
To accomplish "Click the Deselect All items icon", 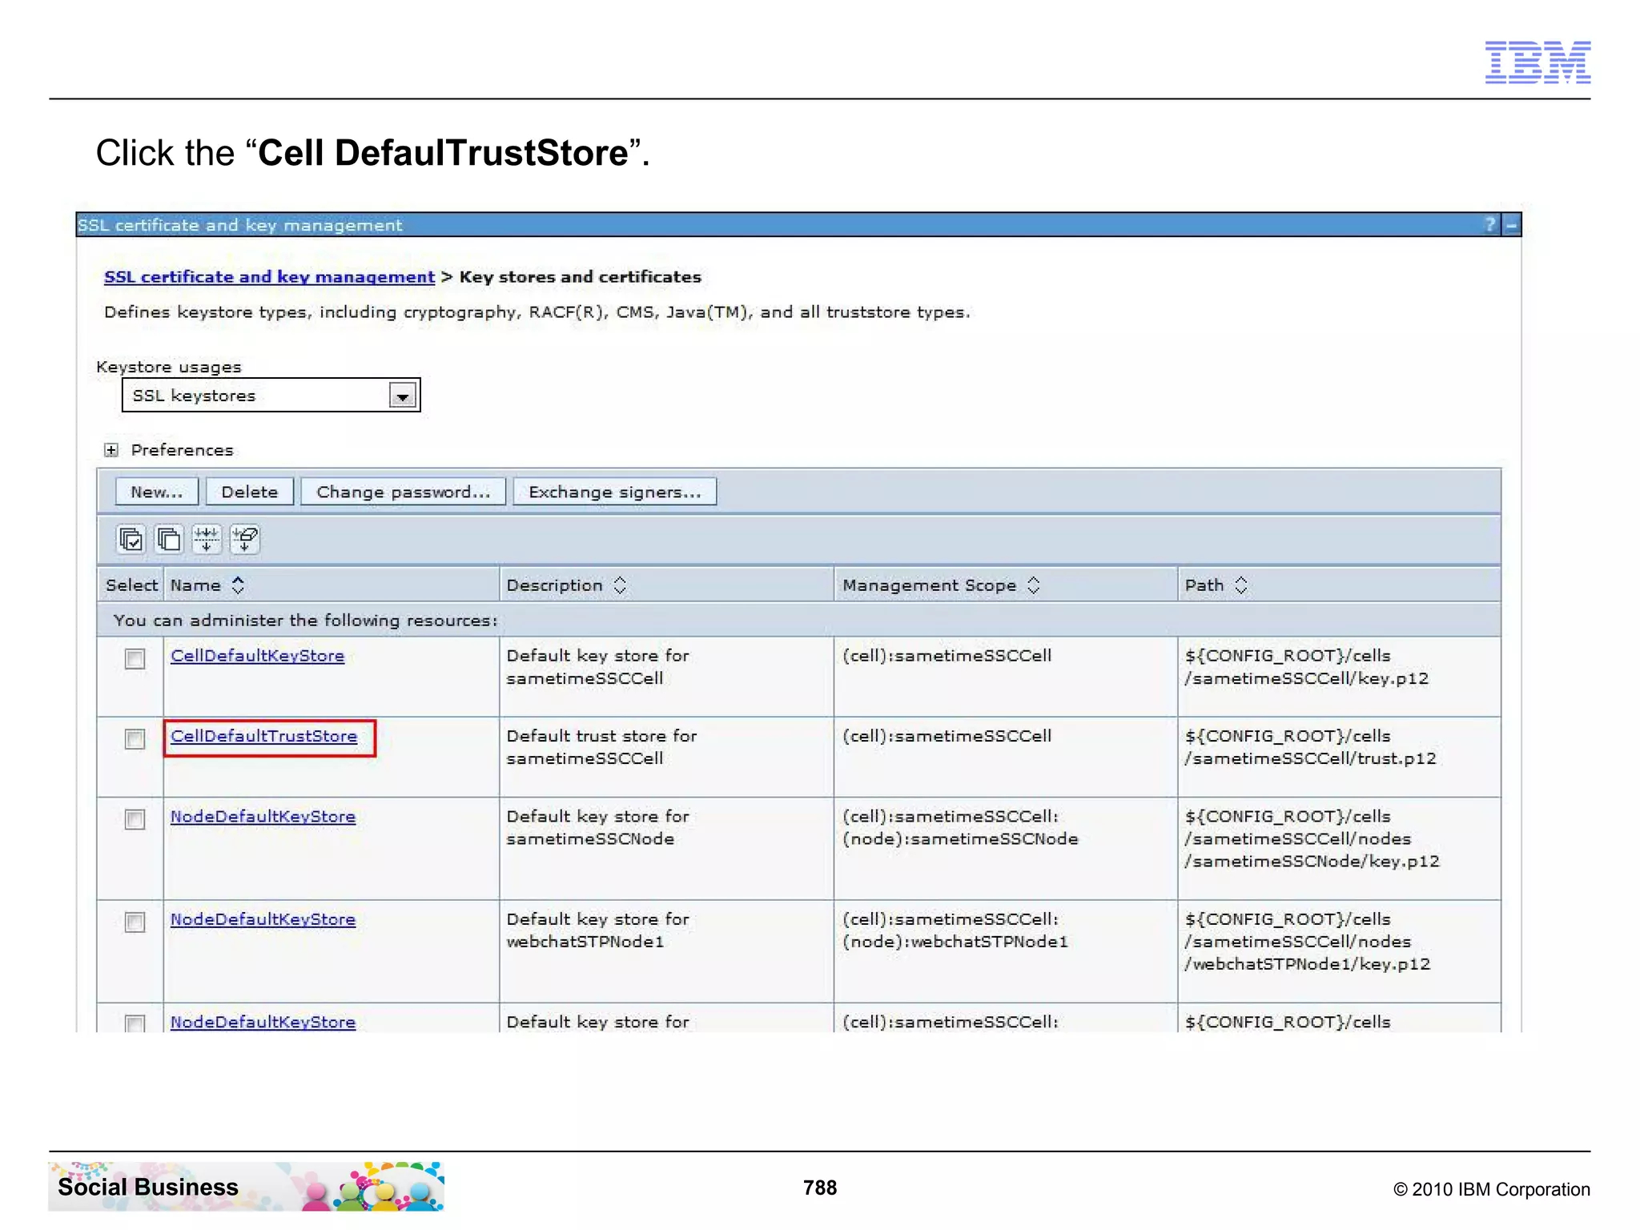I will [169, 539].
